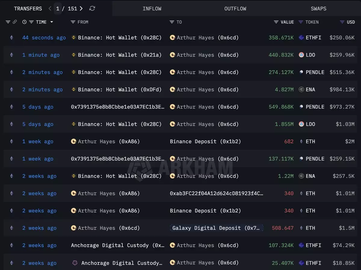
Task: Go to next transfers page
Action: point(81,8)
